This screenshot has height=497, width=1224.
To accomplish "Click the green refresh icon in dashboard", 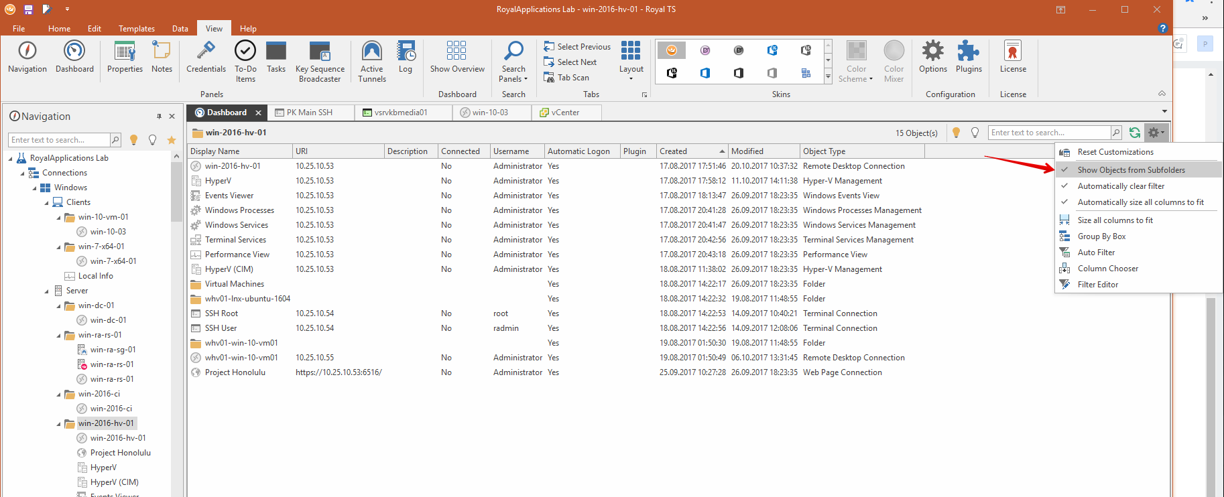I will tap(1134, 133).
